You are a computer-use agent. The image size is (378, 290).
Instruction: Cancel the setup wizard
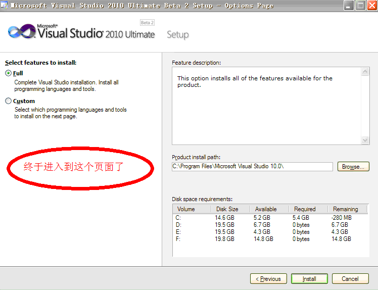(350, 279)
